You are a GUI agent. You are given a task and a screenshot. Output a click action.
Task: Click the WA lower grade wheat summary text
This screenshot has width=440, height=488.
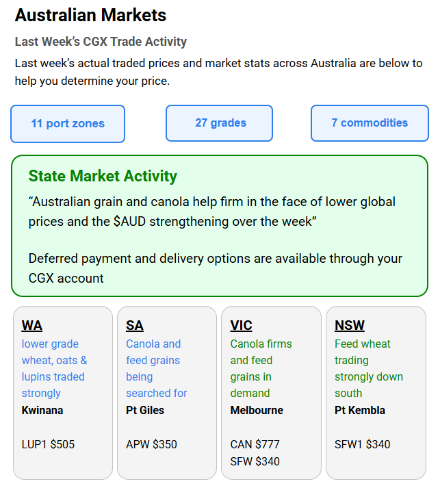(x=54, y=368)
